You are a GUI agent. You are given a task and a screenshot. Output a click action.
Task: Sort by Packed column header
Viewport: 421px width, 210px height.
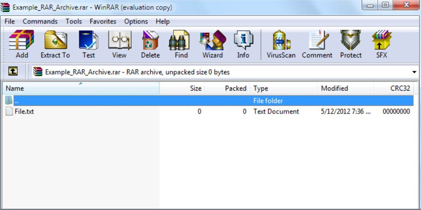click(227, 88)
